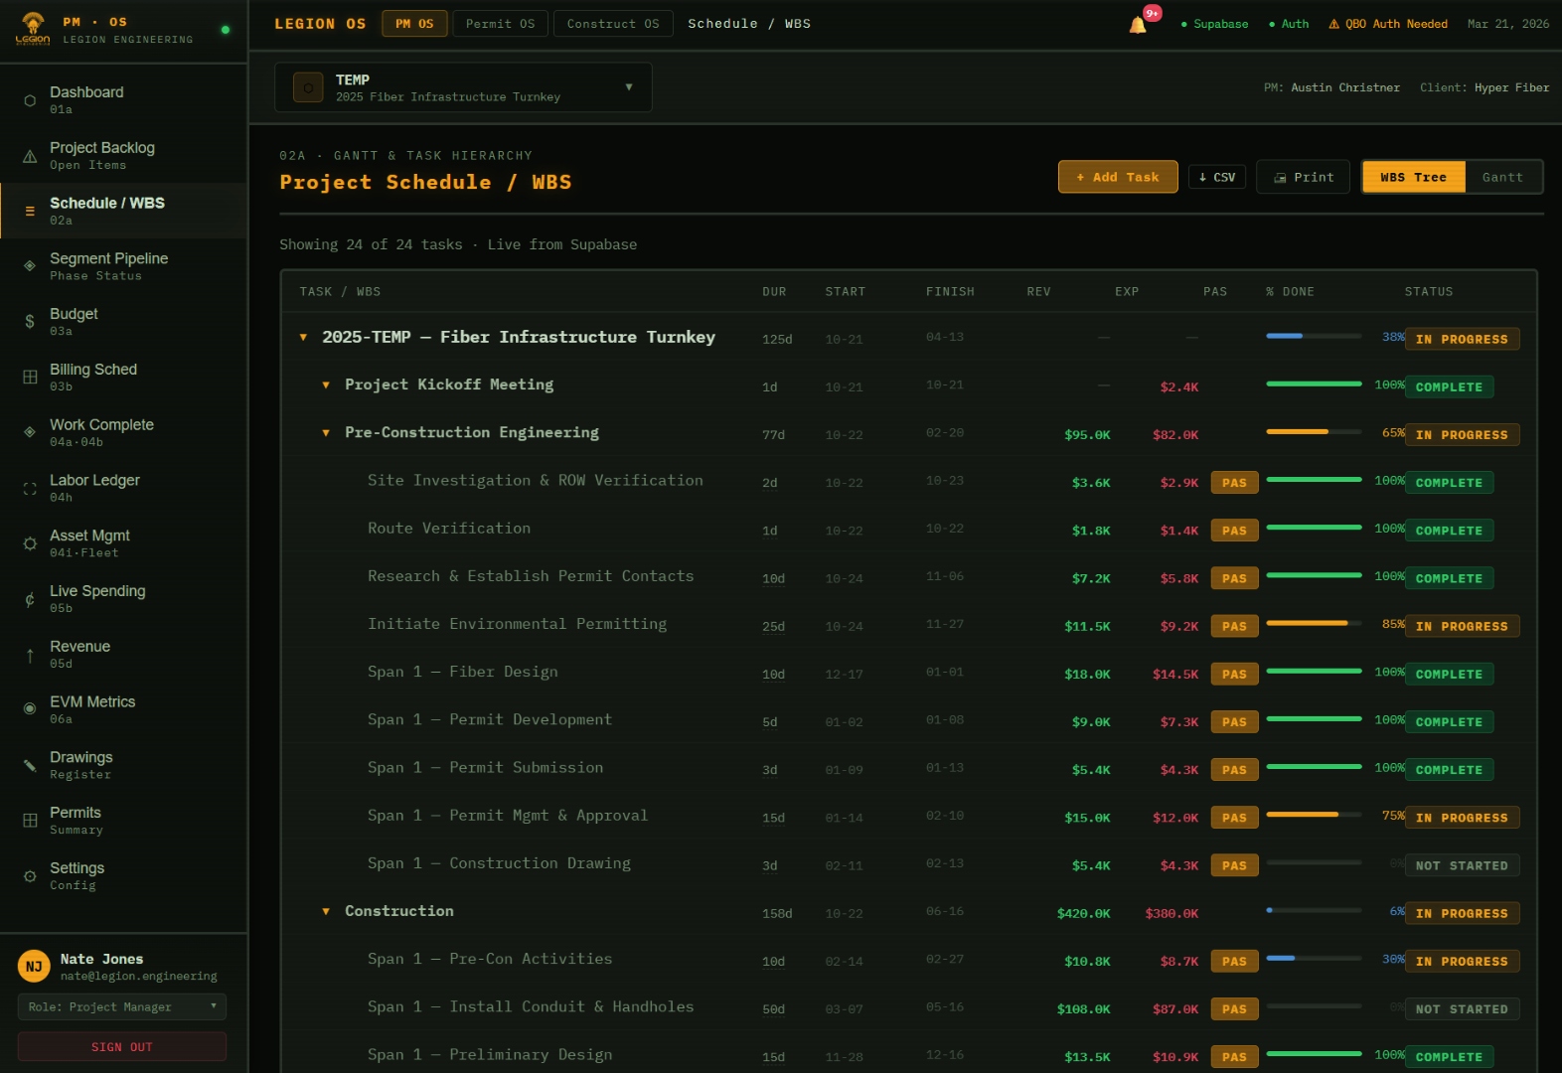Image resolution: width=1562 pixels, height=1073 pixels.
Task: Collapse the Pre-Construction Engineering group
Action: 326,433
